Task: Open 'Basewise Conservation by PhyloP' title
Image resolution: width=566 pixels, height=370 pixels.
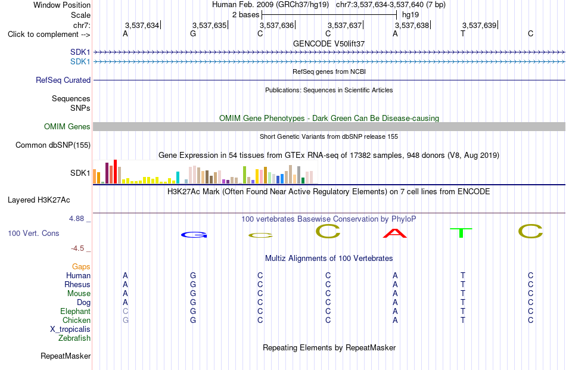Action: 329,219
